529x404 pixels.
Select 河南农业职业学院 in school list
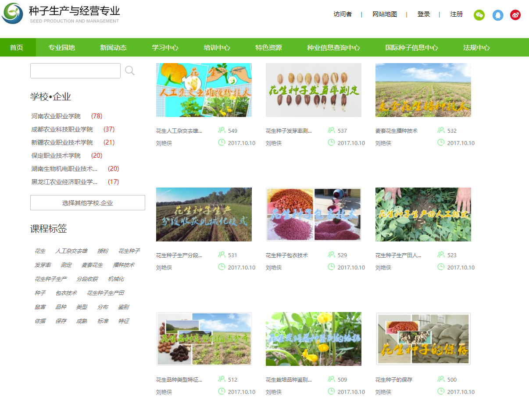(x=56, y=116)
